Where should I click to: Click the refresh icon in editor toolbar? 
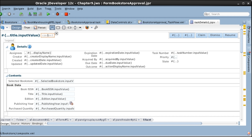point(3,28)
